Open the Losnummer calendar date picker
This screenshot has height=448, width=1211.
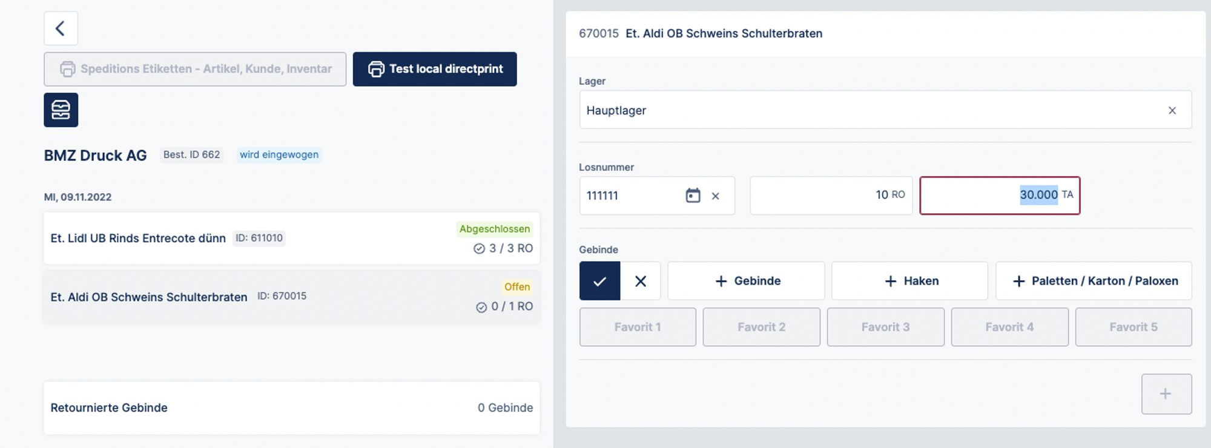693,196
